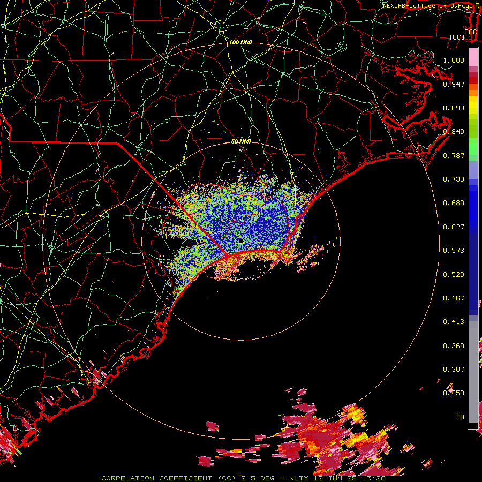This screenshot has width=482, height=482.
Task: Select the 0.840 scale value
Action: [454, 132]
